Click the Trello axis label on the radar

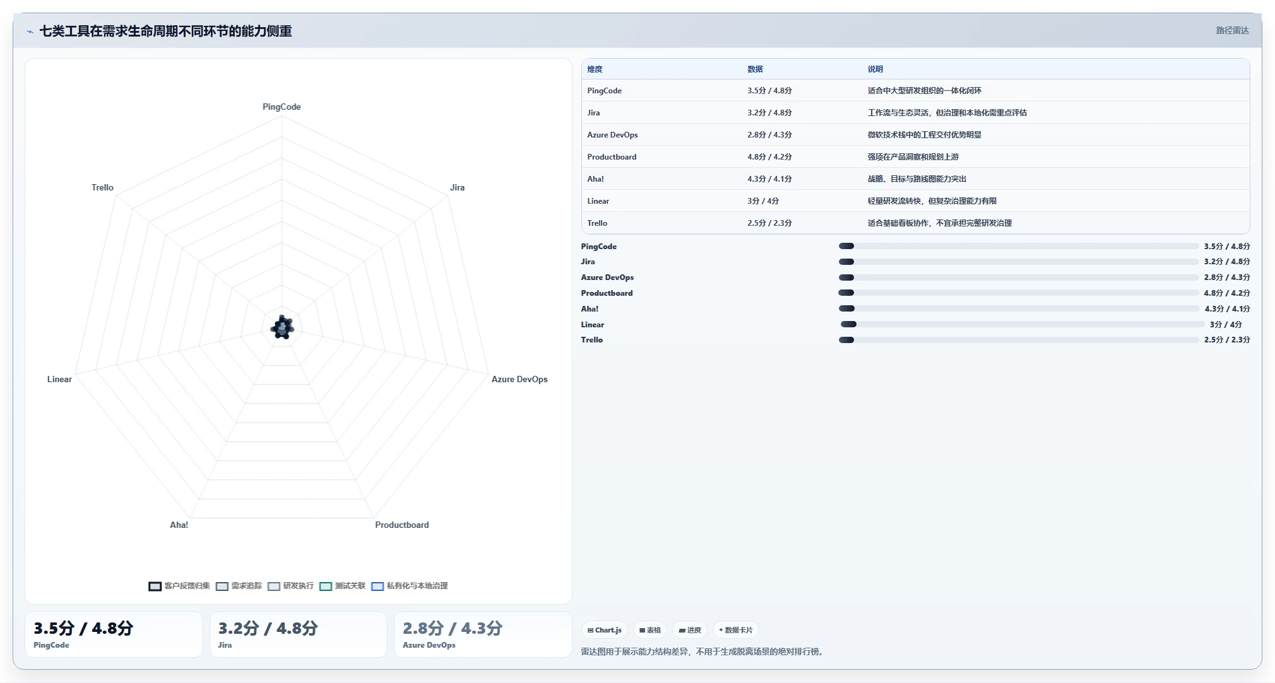(102, 188)
